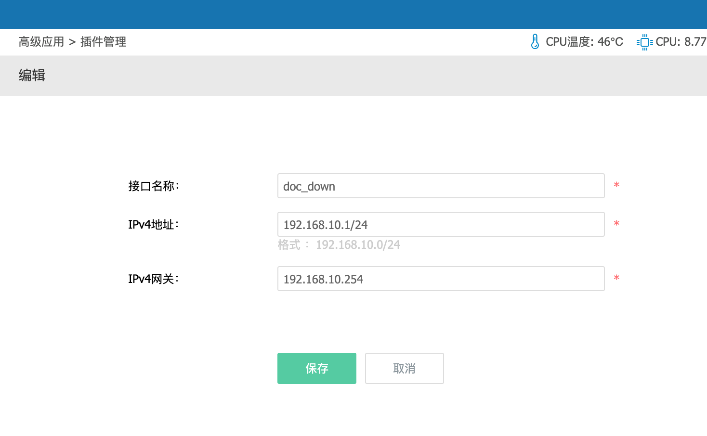Open 高级应用 in the breadcrumb
The height and width of the screenshot is (436, 707).
point(41,42)
